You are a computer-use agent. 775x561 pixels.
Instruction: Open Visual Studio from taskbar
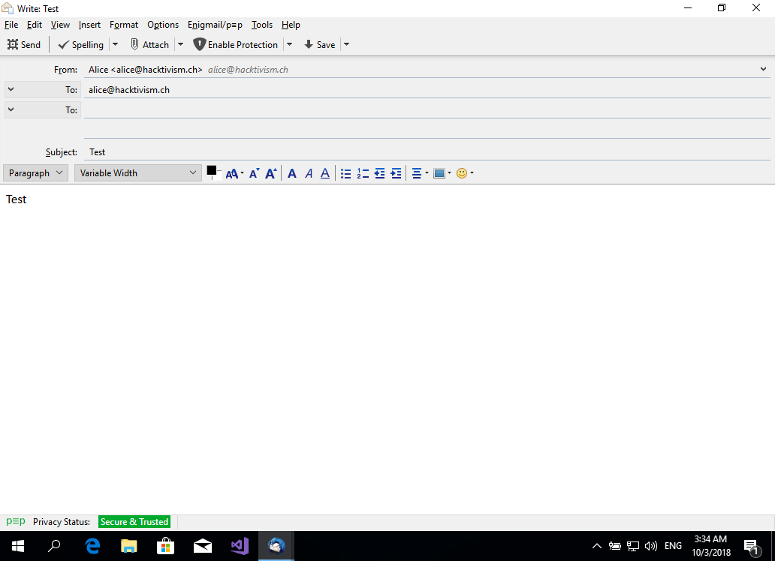(x=240, y=546)
